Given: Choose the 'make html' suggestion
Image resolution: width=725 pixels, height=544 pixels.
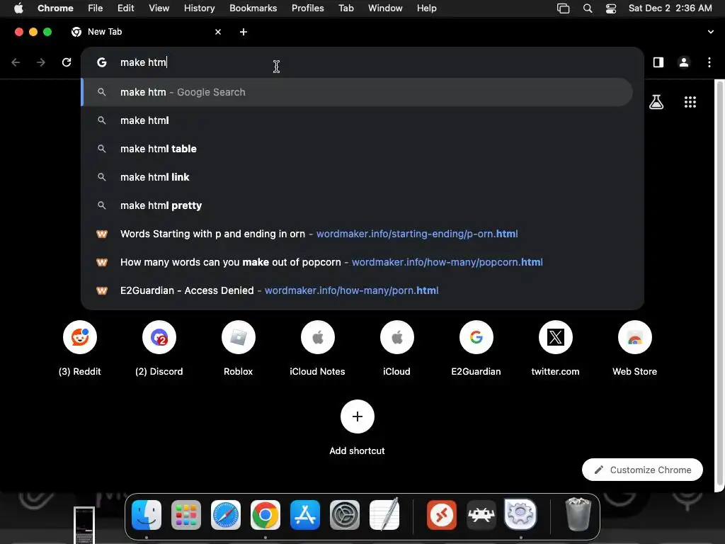Looking at the screenshot, I should click(357, 120).
